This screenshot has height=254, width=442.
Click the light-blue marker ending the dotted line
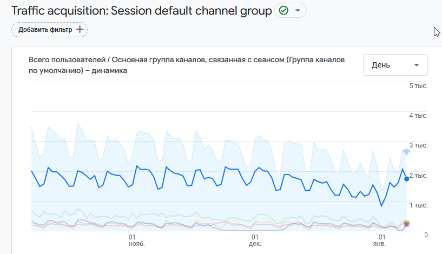click(407, 152)
